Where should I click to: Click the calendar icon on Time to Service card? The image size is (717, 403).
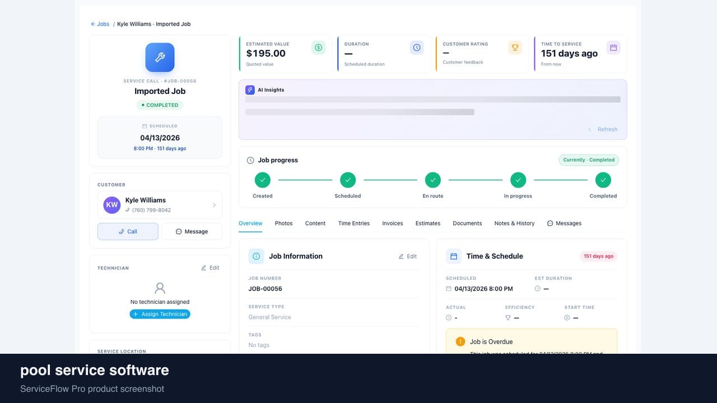click(x=613, y=48)
